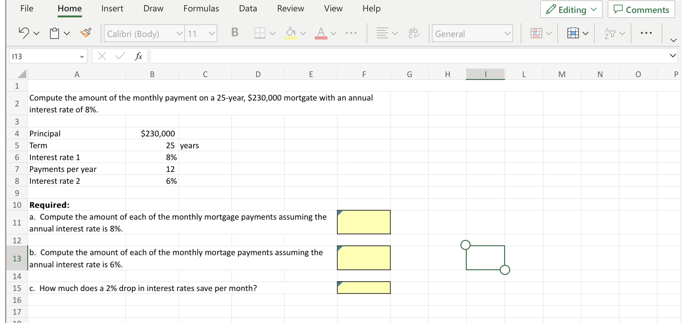Toggle borders on the selected cell
684x323 pixels.
260,33
